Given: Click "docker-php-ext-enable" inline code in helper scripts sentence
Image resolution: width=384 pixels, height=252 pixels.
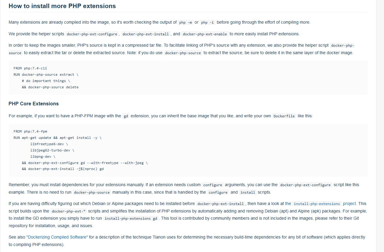Looking at the screenshot, I should (x=205, y=34).
